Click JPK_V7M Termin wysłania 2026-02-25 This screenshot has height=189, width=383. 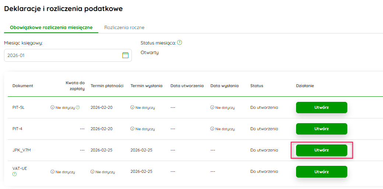[x=141, y=150]
